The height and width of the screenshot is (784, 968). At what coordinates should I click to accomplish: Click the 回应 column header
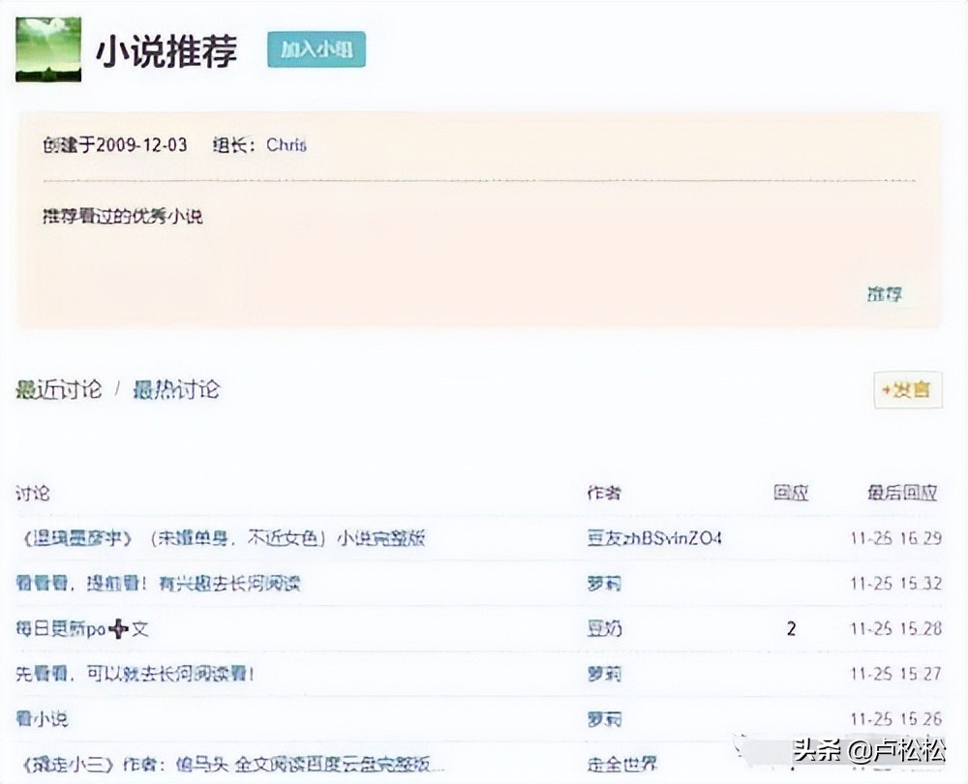coord(790,494)
